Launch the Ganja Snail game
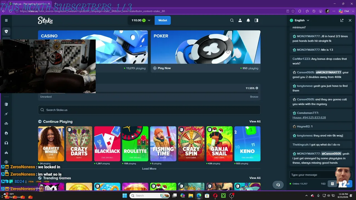Image resolution: width=356 pixels, height=200 pixels. (x=219, y=144)
